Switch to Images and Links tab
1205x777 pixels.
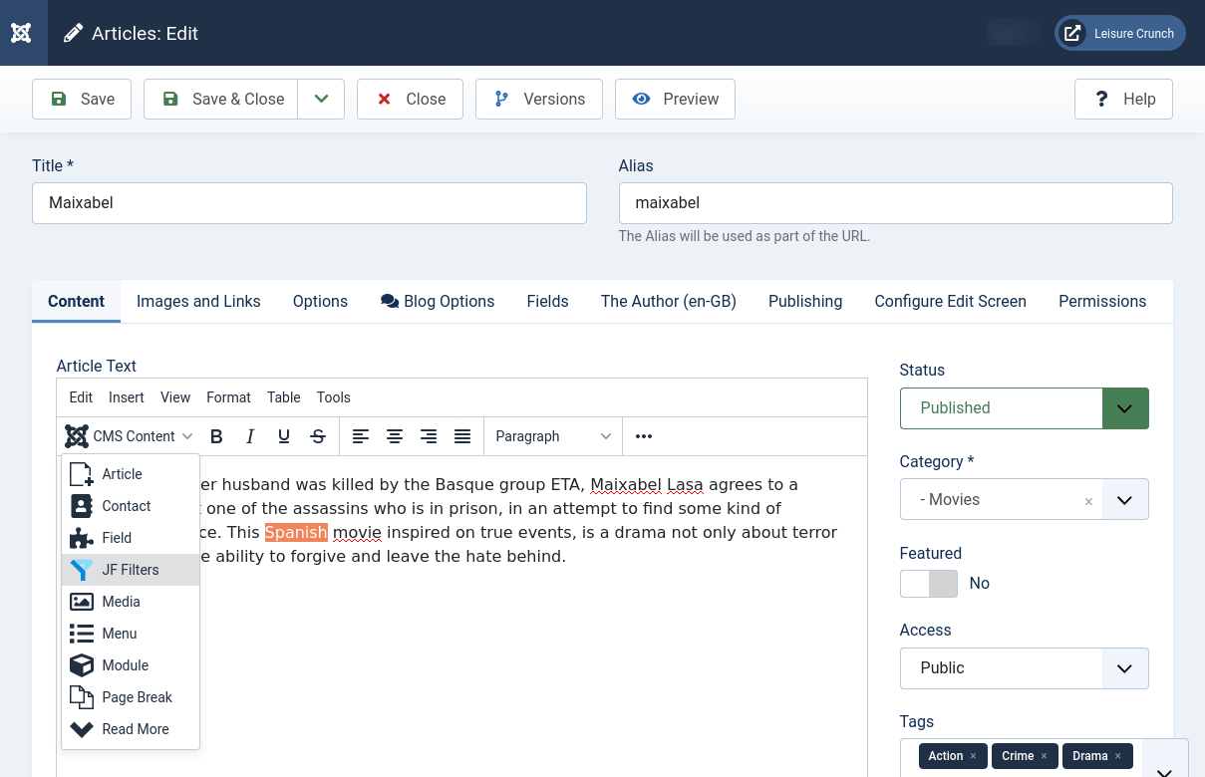click(198, 301)
